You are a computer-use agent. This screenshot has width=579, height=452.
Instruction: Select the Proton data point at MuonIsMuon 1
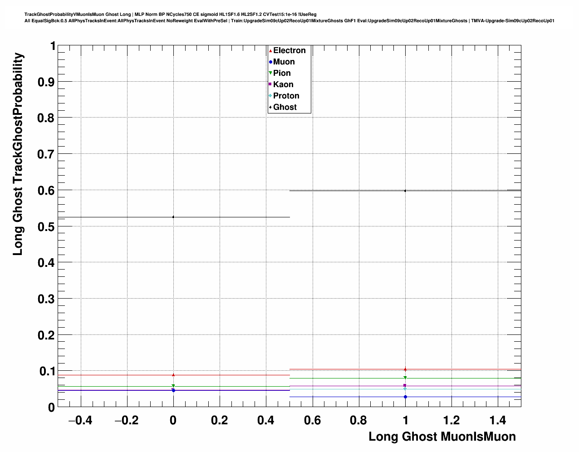pos(405,389)
